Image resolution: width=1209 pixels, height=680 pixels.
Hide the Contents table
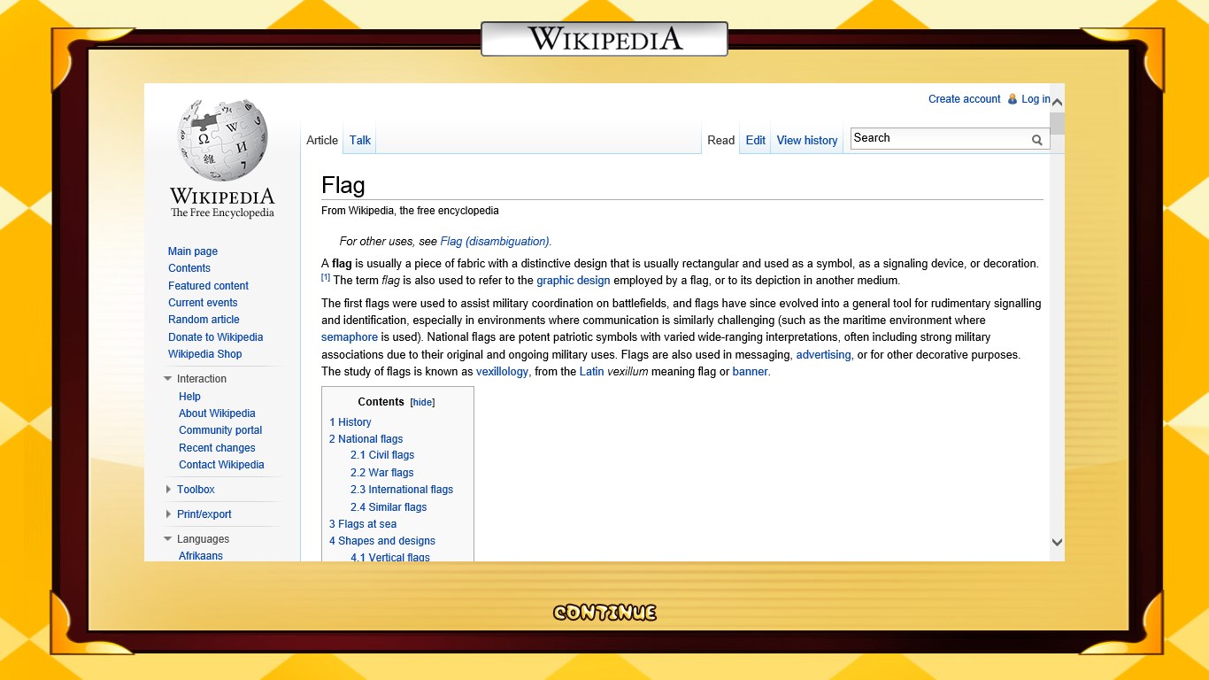click(x=422, y=402)
